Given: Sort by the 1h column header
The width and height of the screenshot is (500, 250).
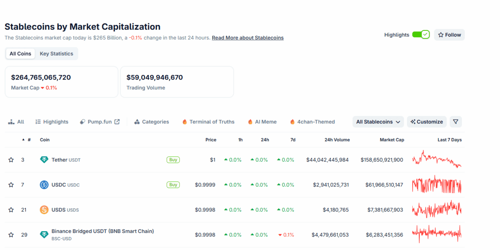Looking at the screenshot, I should pyautogui.click(x=240, y=140).
